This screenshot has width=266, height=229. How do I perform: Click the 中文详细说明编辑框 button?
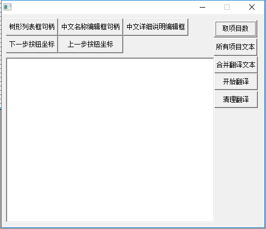[156, 27]
